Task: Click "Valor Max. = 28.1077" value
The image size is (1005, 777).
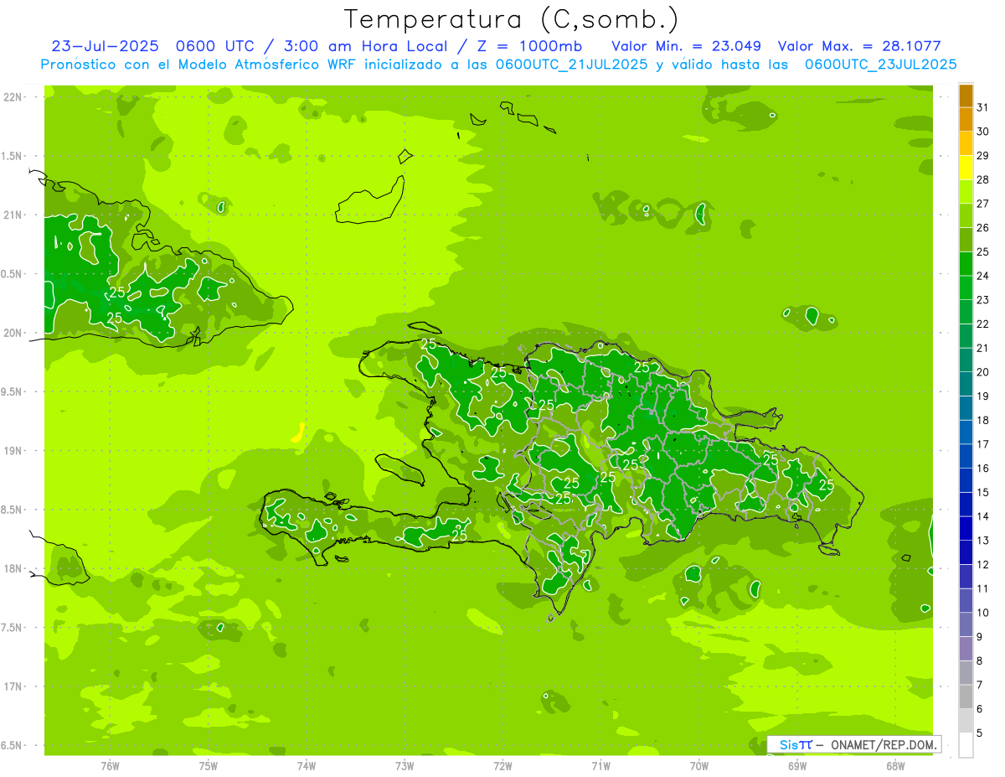Action: tap(859, 46)
